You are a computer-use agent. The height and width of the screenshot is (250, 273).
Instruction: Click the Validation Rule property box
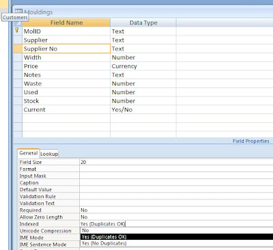(176, 196)
